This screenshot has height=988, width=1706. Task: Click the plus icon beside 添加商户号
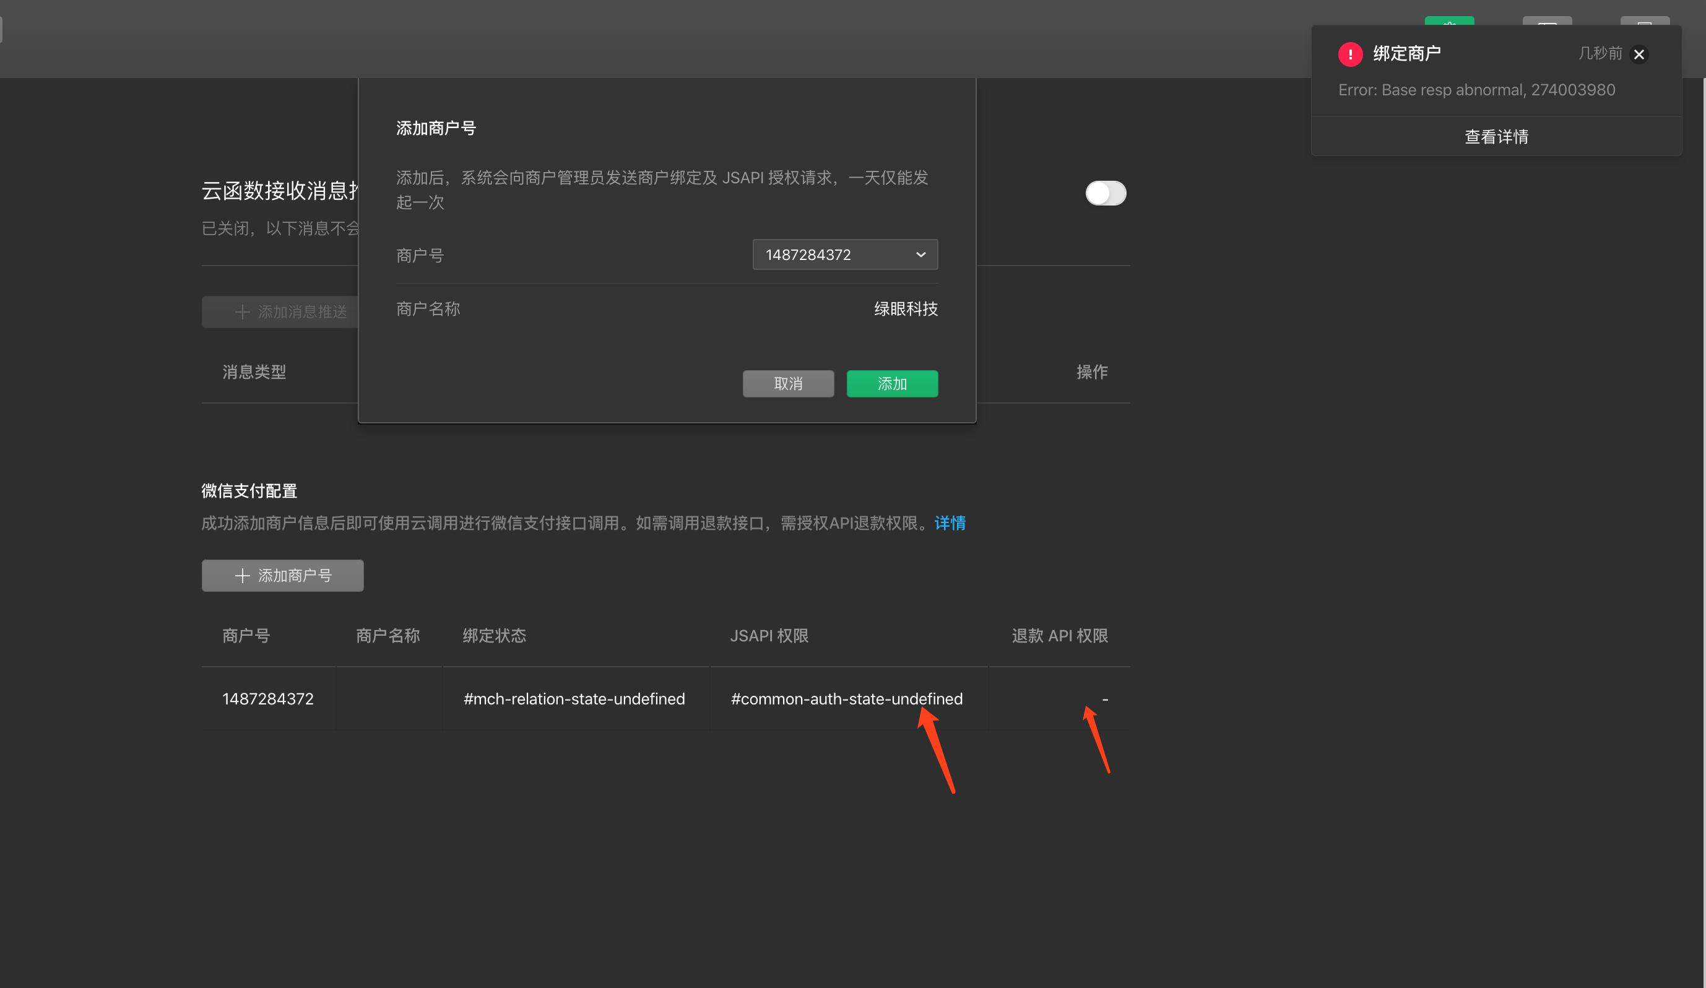click(x=243, y=576)
